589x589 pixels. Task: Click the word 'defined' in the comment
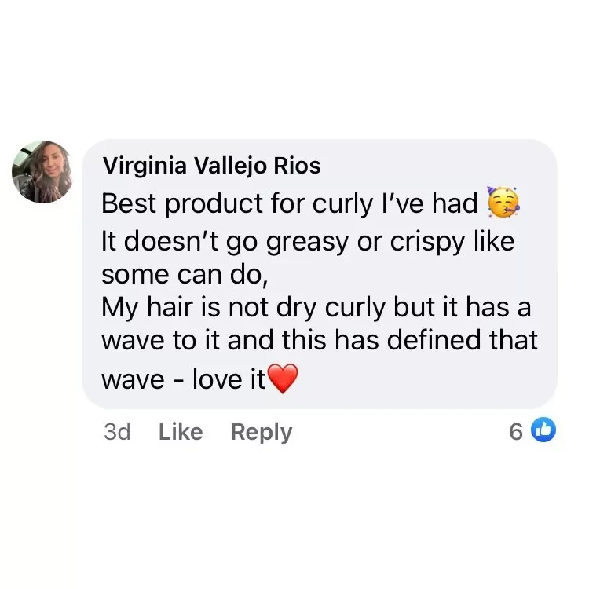click(434, 339)
